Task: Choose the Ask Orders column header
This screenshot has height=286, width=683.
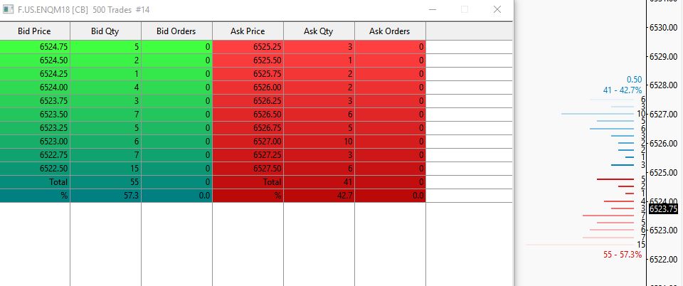Action: coord(390,31)
